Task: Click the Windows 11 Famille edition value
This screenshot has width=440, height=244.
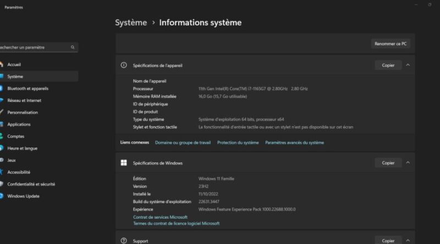Action: [x=216, y=179]
